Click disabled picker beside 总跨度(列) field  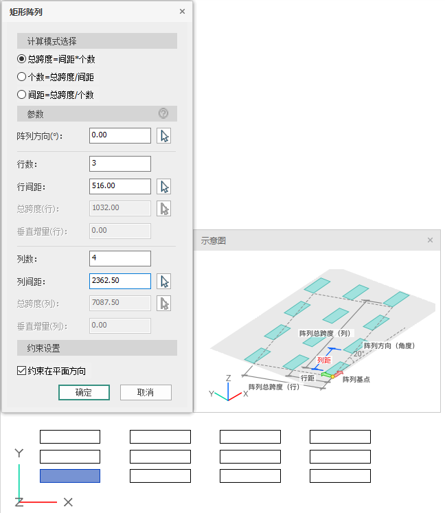pos(163,304)
